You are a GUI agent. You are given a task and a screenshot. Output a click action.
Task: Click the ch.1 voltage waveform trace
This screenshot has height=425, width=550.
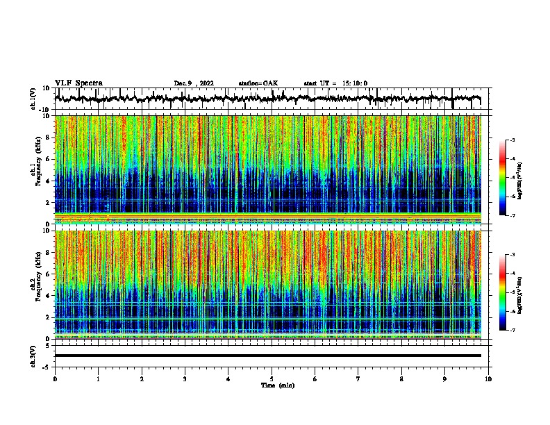coord(268,99)
